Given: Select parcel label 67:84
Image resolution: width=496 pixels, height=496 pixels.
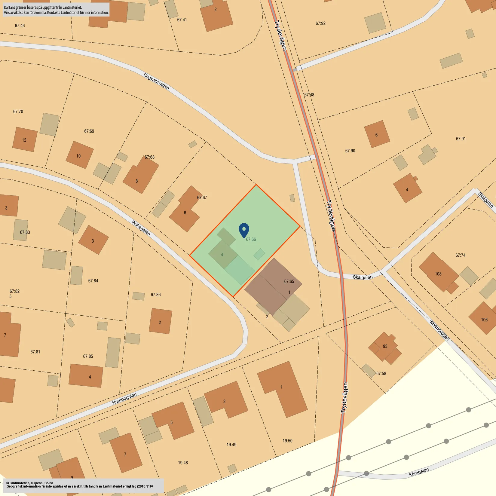Looking at the screenshot, I should coord(93,281).
